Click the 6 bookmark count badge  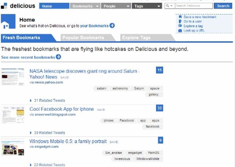161,140
